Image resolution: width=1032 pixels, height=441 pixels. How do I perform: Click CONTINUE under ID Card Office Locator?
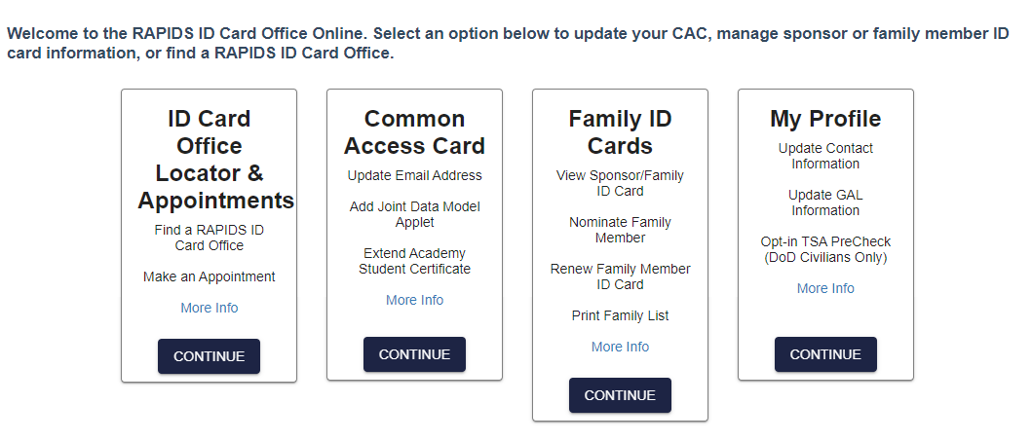209,356
